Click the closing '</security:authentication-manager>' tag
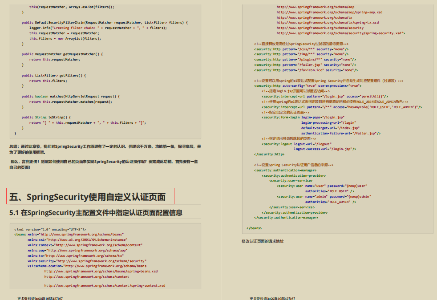Screen dimensions: 437x300 click(286, 218)
